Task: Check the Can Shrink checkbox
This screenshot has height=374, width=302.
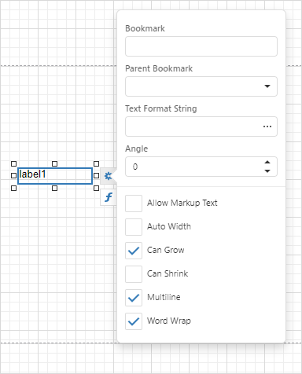Action: click(134, 274)
